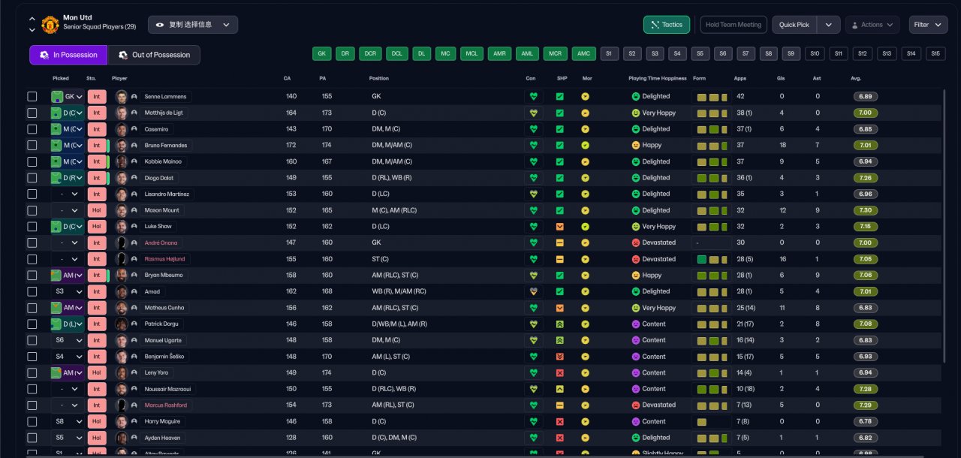Click Kobbie Mainoo's pitch position icon

click(x=56, y=161)
